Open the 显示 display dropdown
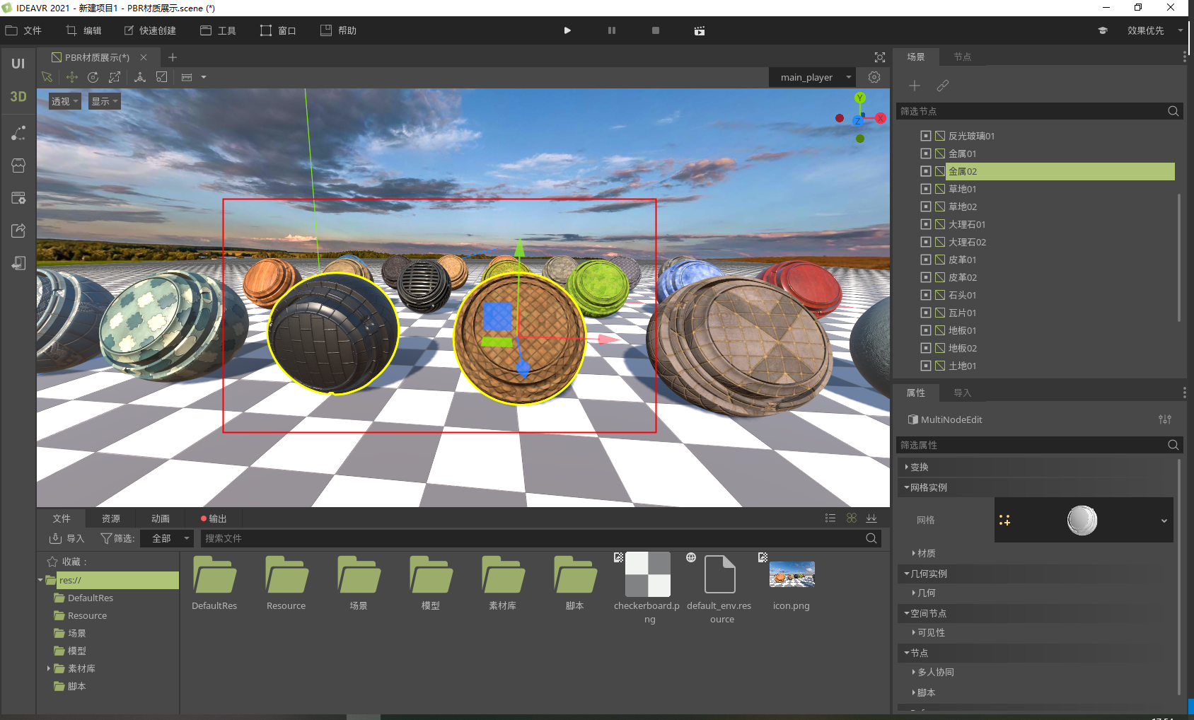The image size is (1194, 720). 104,101
